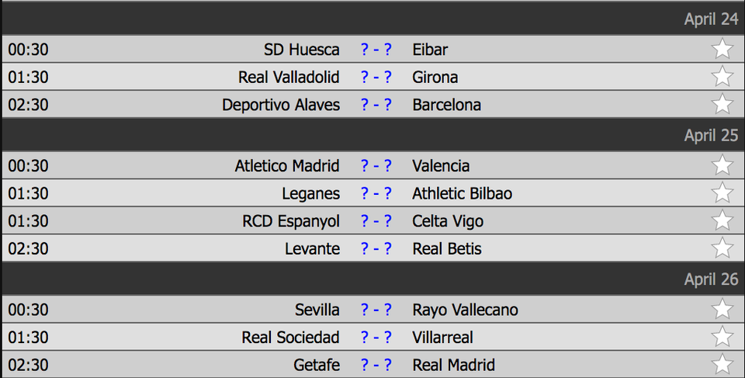
Task: Favorite the Sevilla vs Rayo Vallecano match
Action: click(x=722, y=310)
